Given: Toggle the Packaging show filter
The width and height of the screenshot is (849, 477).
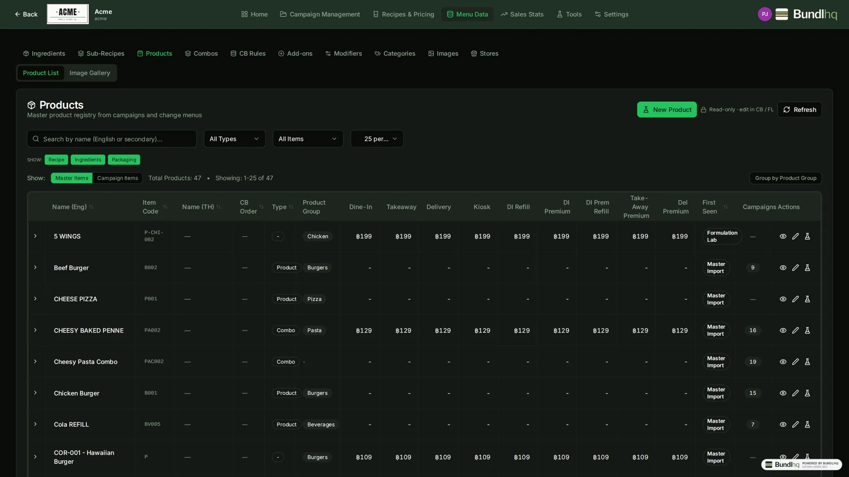Looking at the screenshot, I should coord(124,159).
